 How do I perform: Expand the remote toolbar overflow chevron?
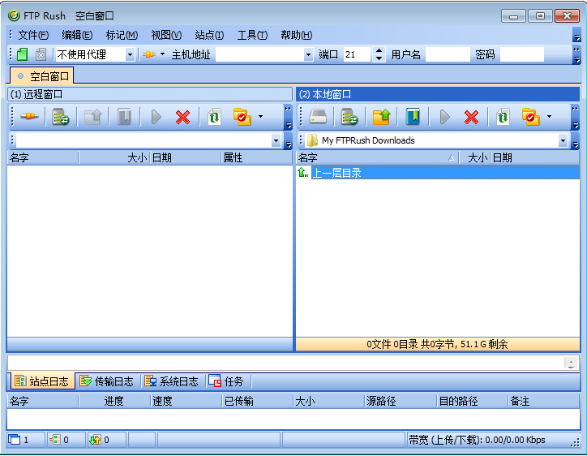pos(288,117)
